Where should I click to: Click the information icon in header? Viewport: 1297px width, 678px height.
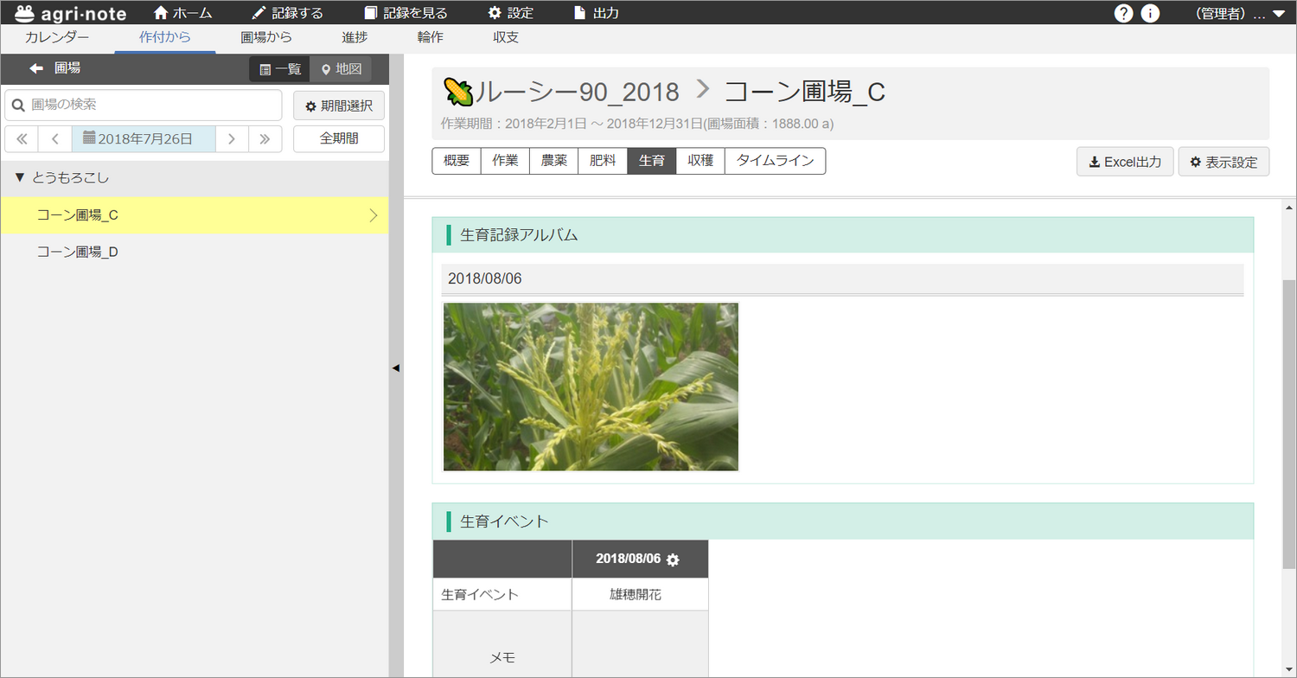coord(1150,13)
